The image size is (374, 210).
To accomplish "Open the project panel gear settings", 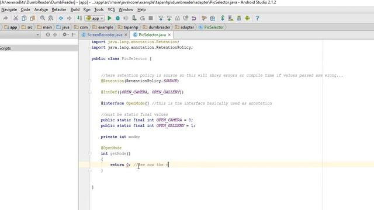I will (x=65, y=35).
